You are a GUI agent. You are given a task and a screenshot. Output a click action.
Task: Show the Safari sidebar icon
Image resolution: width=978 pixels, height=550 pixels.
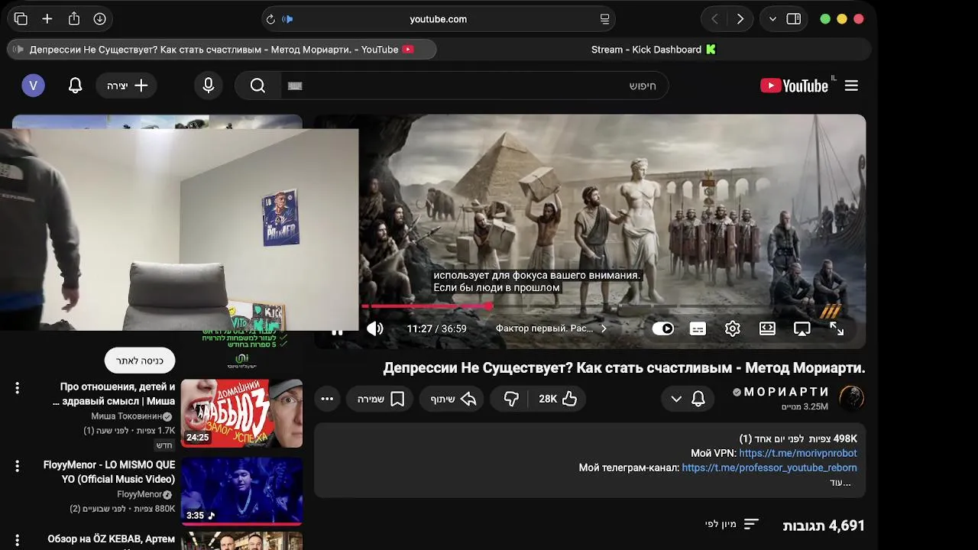(794, 19)
